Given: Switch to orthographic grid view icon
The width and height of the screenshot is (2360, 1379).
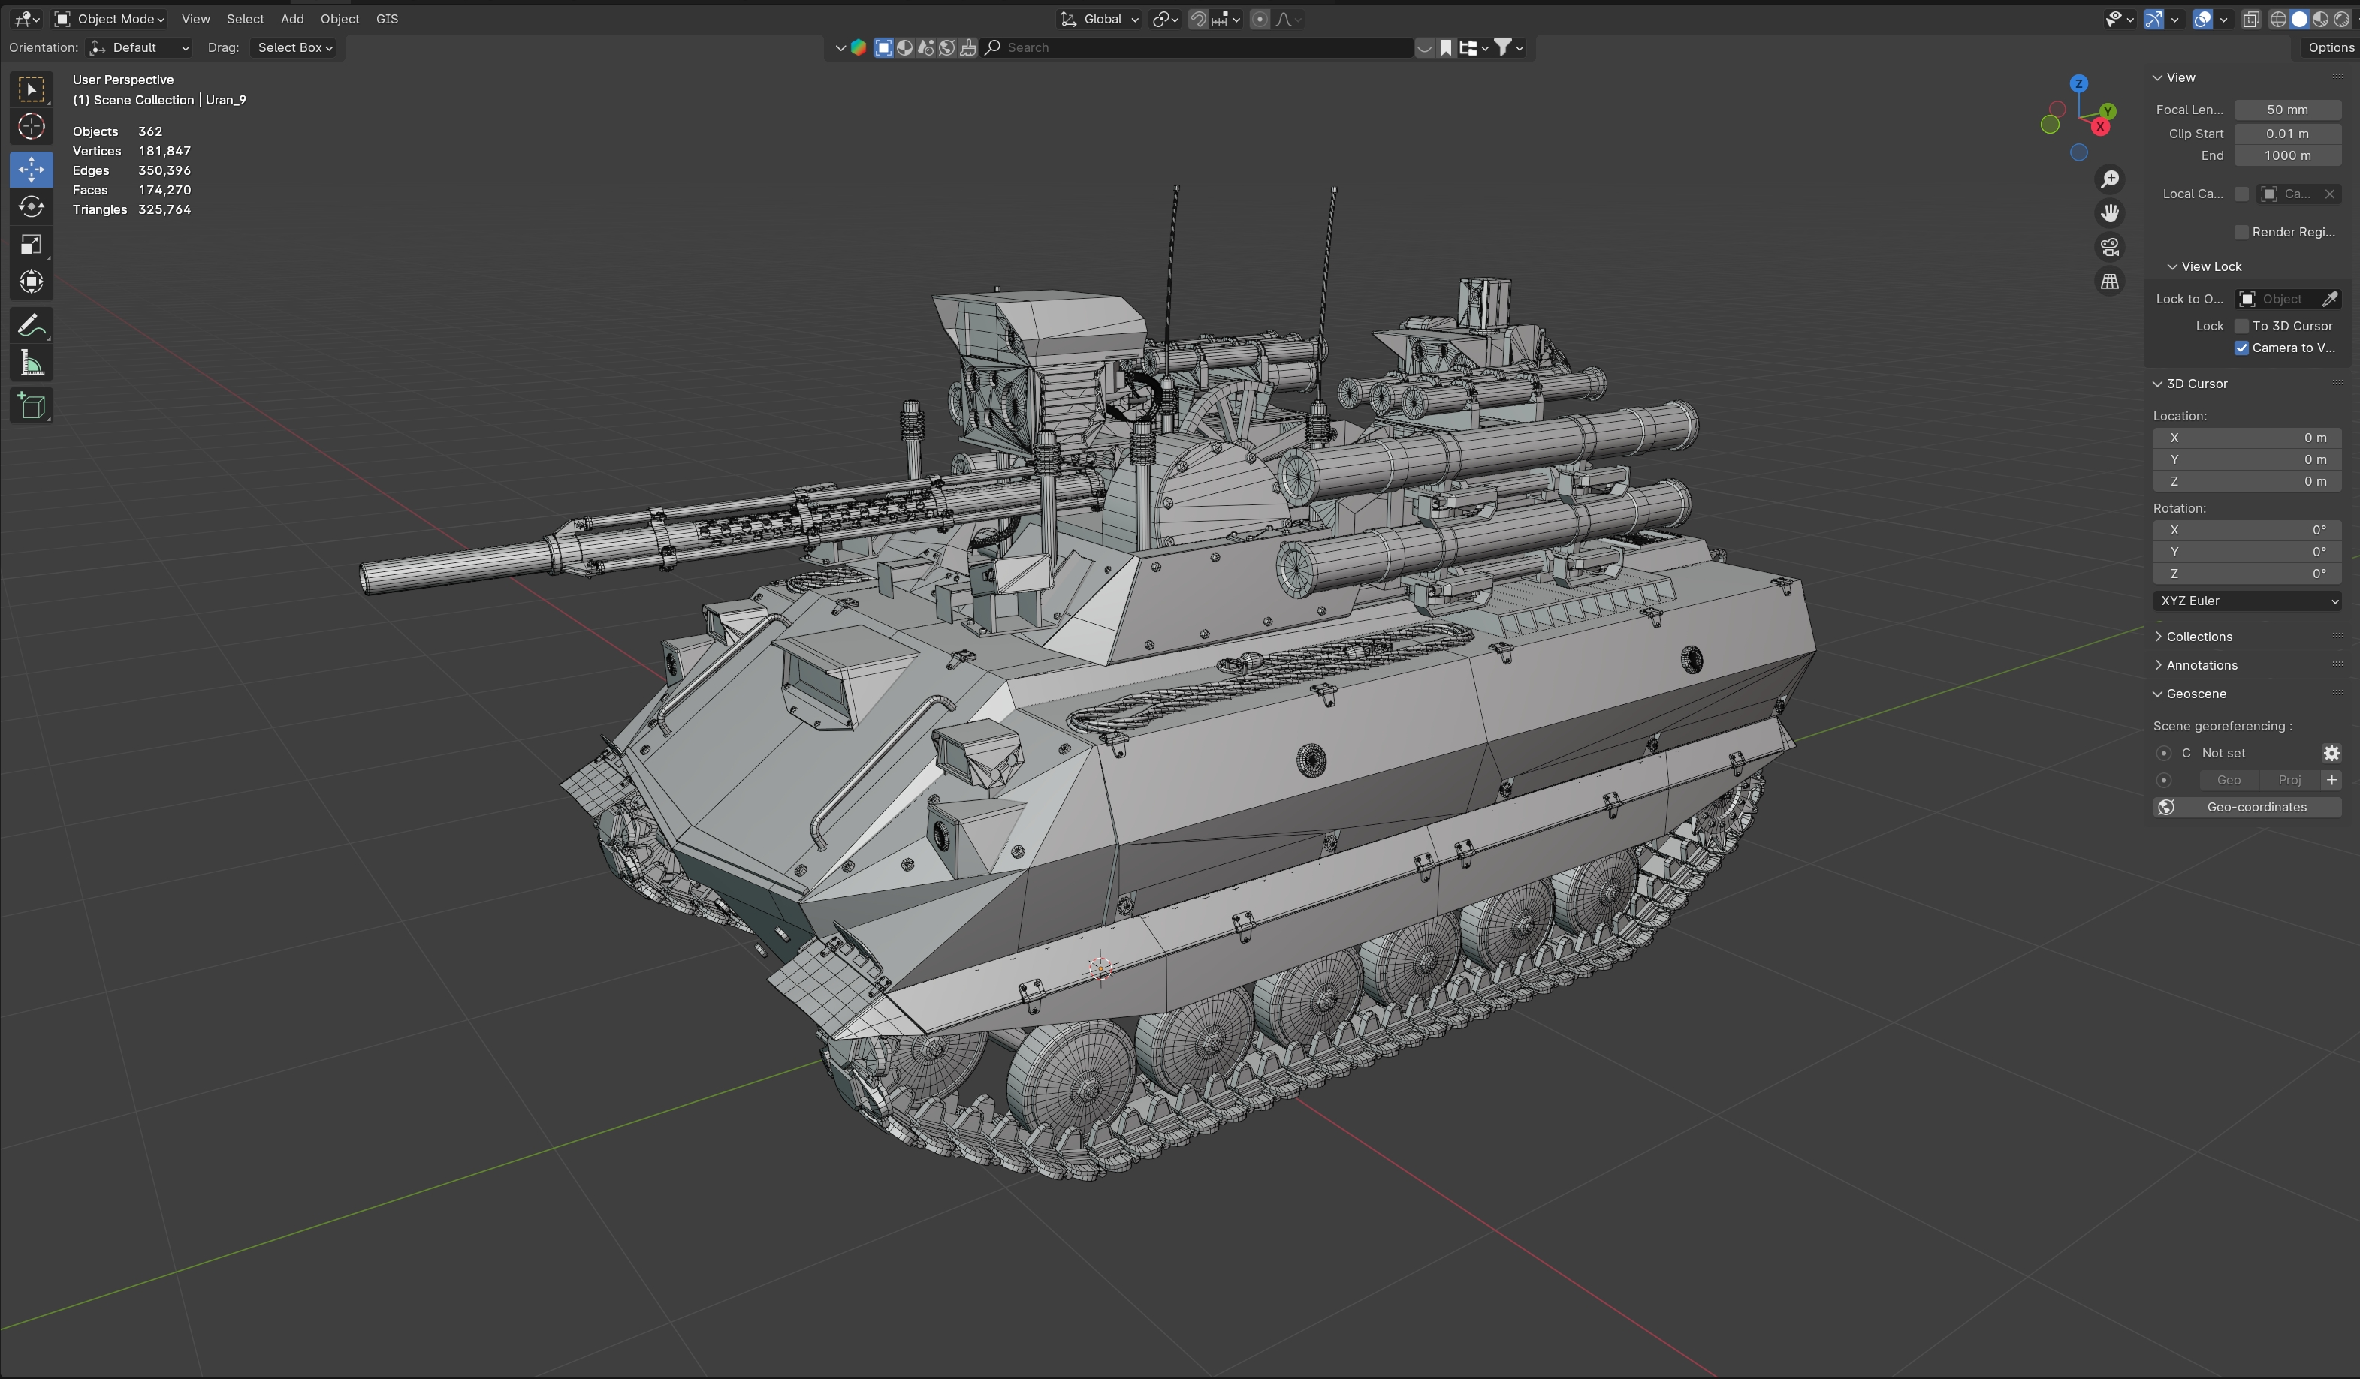Looking at the screenshot, I should 2109,281.
